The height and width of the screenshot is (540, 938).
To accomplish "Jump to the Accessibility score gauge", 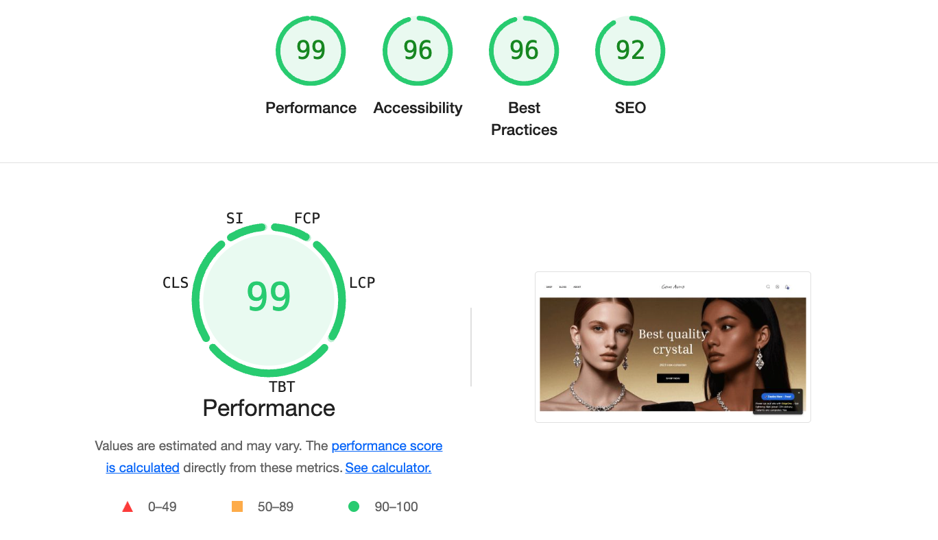I will (x=418, y=51).
